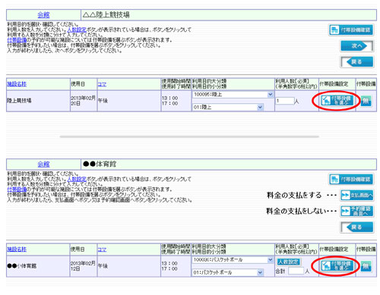Click 付帯設備を選ぶ button in 陸上競技場 row

pyautogui.click(x=337, y=101)
